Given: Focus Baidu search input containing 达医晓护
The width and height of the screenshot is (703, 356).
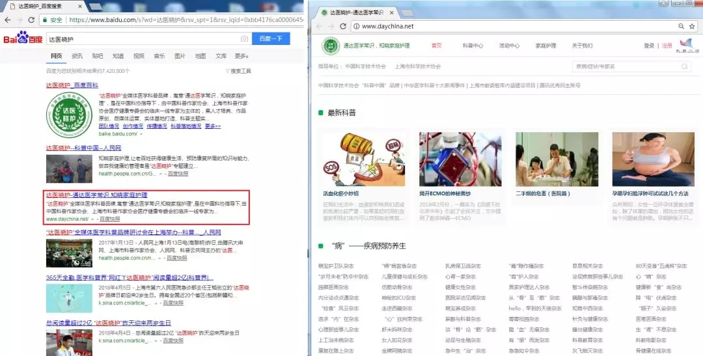Looking at the screenshot, I should click(148, 39).
